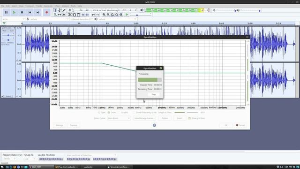The image size is (300, 169).
Task: Skip to start of the track
Action: click(x=30, y=13)
